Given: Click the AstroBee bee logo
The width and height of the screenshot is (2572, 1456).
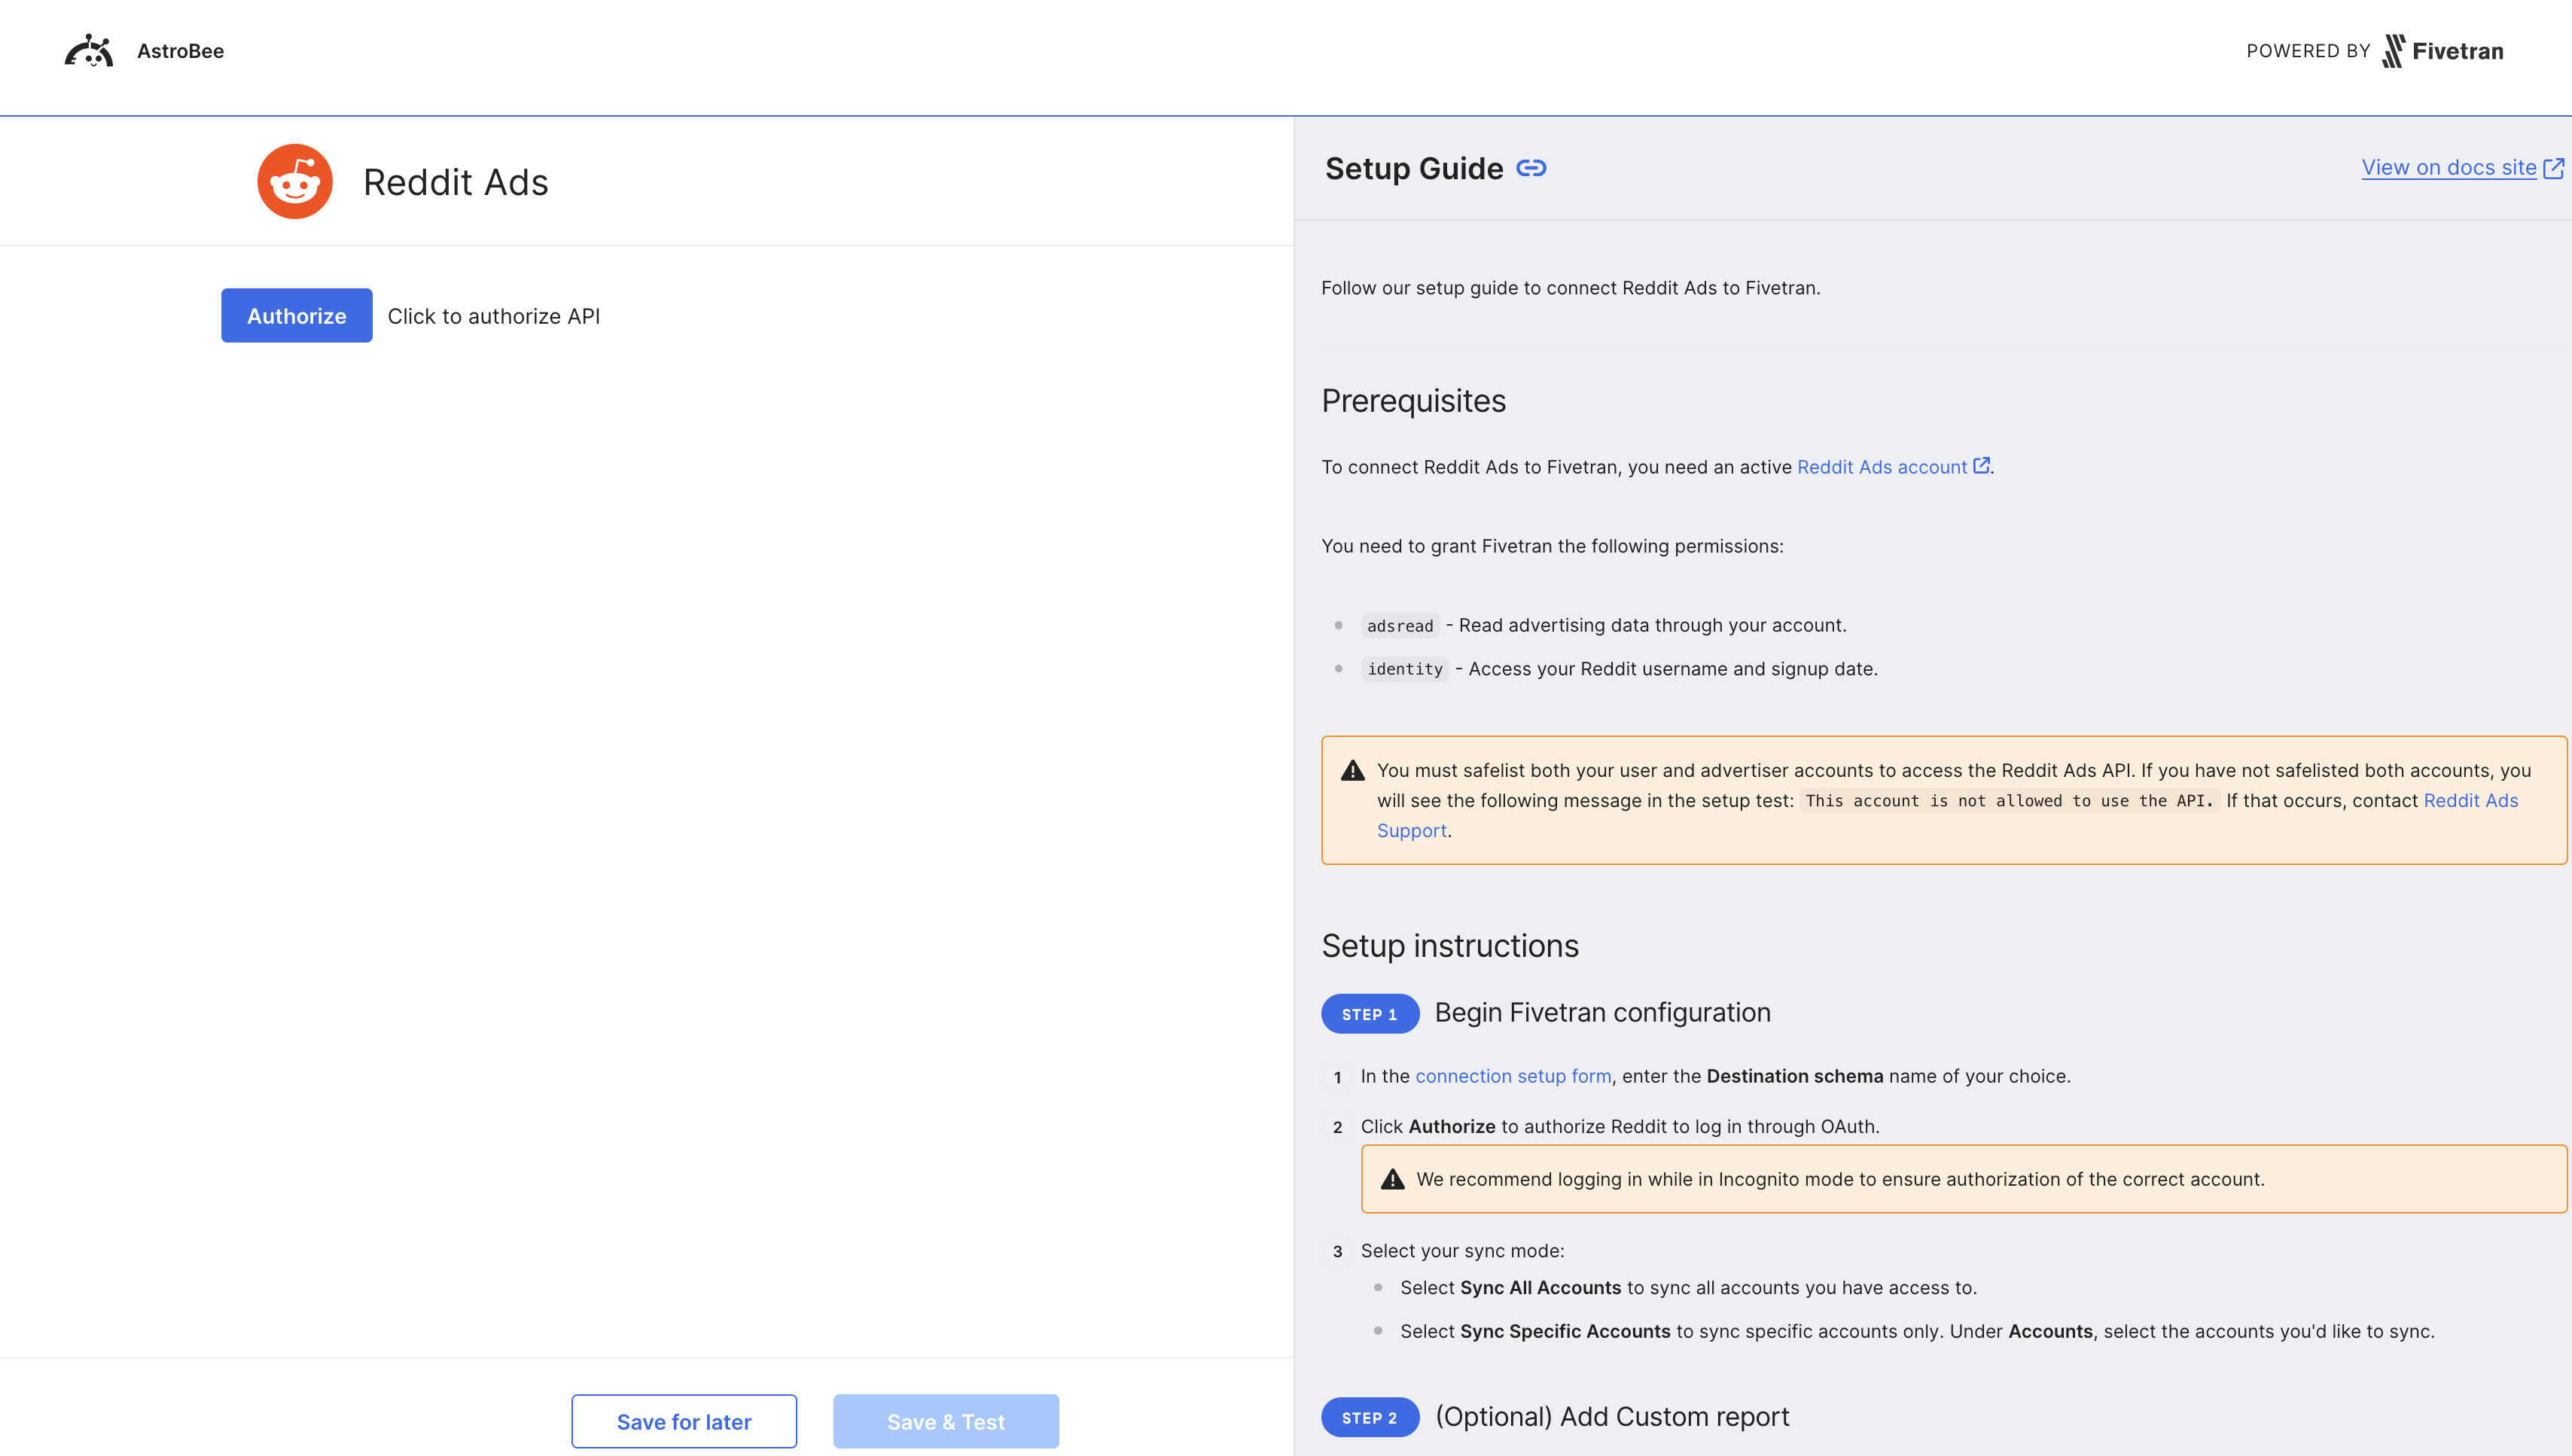Looking at the screenshot, I should pos(90,50).
